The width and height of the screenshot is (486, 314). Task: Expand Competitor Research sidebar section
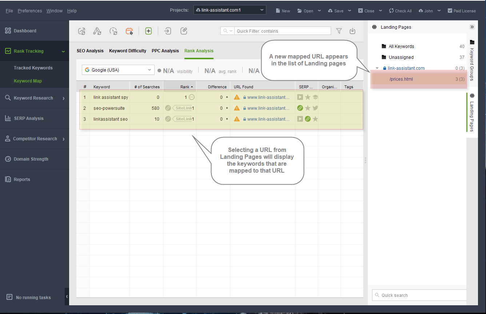[x=64, y=139]
